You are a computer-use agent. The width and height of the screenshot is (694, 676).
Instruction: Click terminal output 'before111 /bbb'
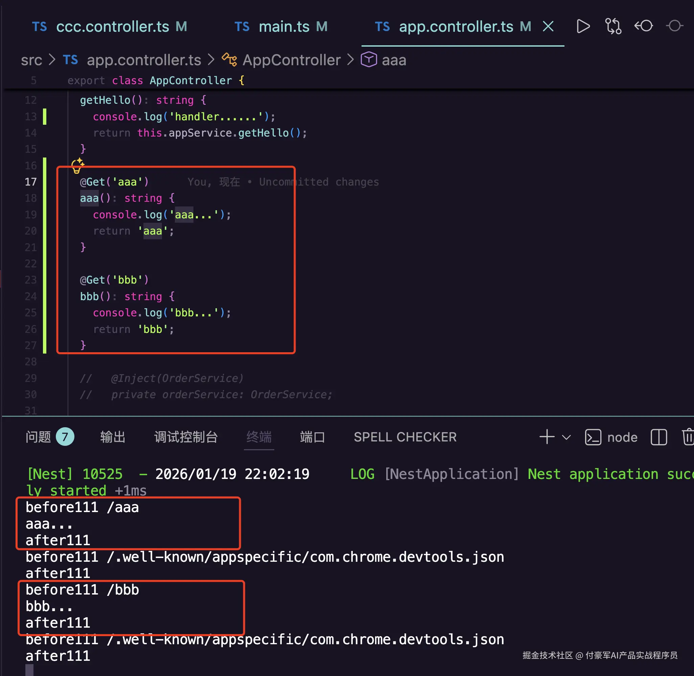(x=82, y=590)
